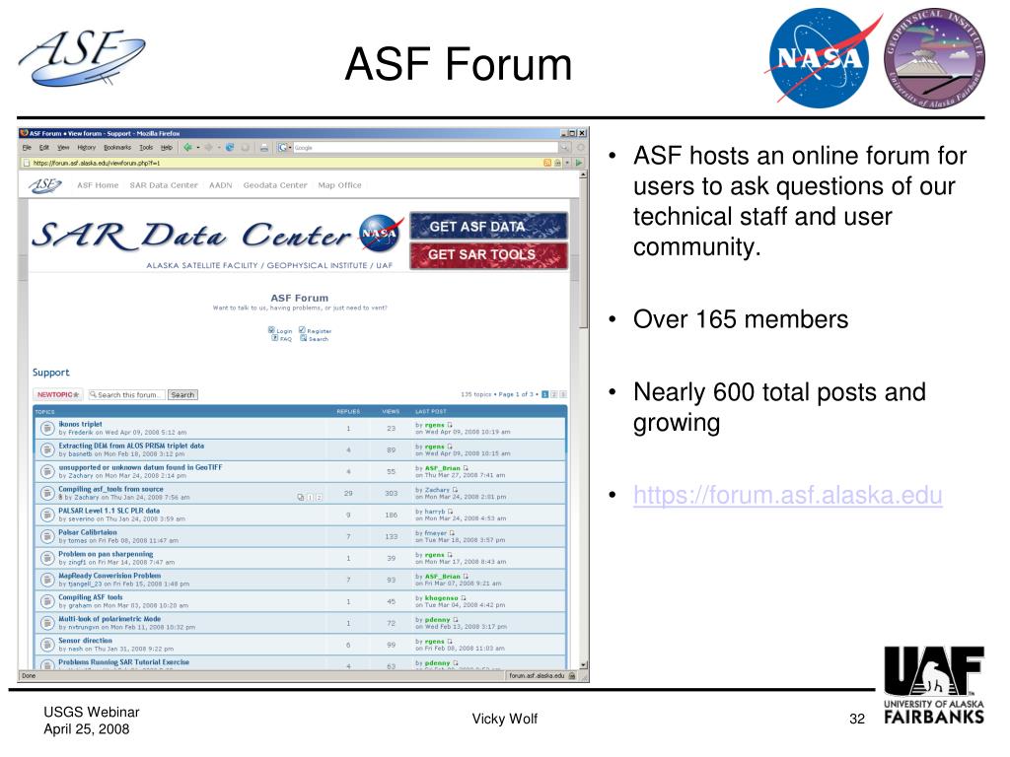
Task: Open the Edit menu
Action: (43, 148)
